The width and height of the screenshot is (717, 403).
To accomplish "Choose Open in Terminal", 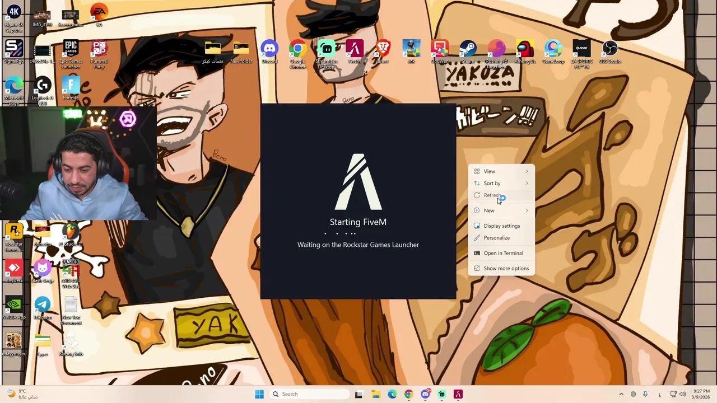I will pos(501,253).
